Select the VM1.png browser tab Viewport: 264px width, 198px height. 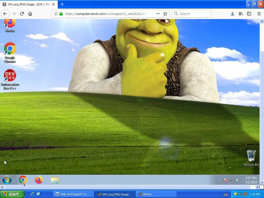(29, 4)
